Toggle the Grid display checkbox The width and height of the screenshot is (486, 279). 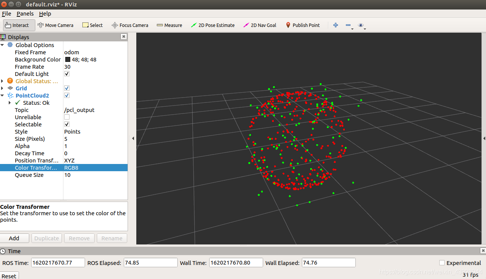click(x=67, y=88)
